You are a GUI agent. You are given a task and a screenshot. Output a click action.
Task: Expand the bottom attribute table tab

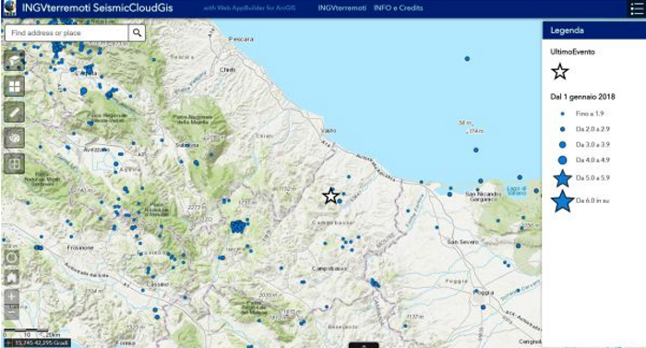tap(364, 345)
